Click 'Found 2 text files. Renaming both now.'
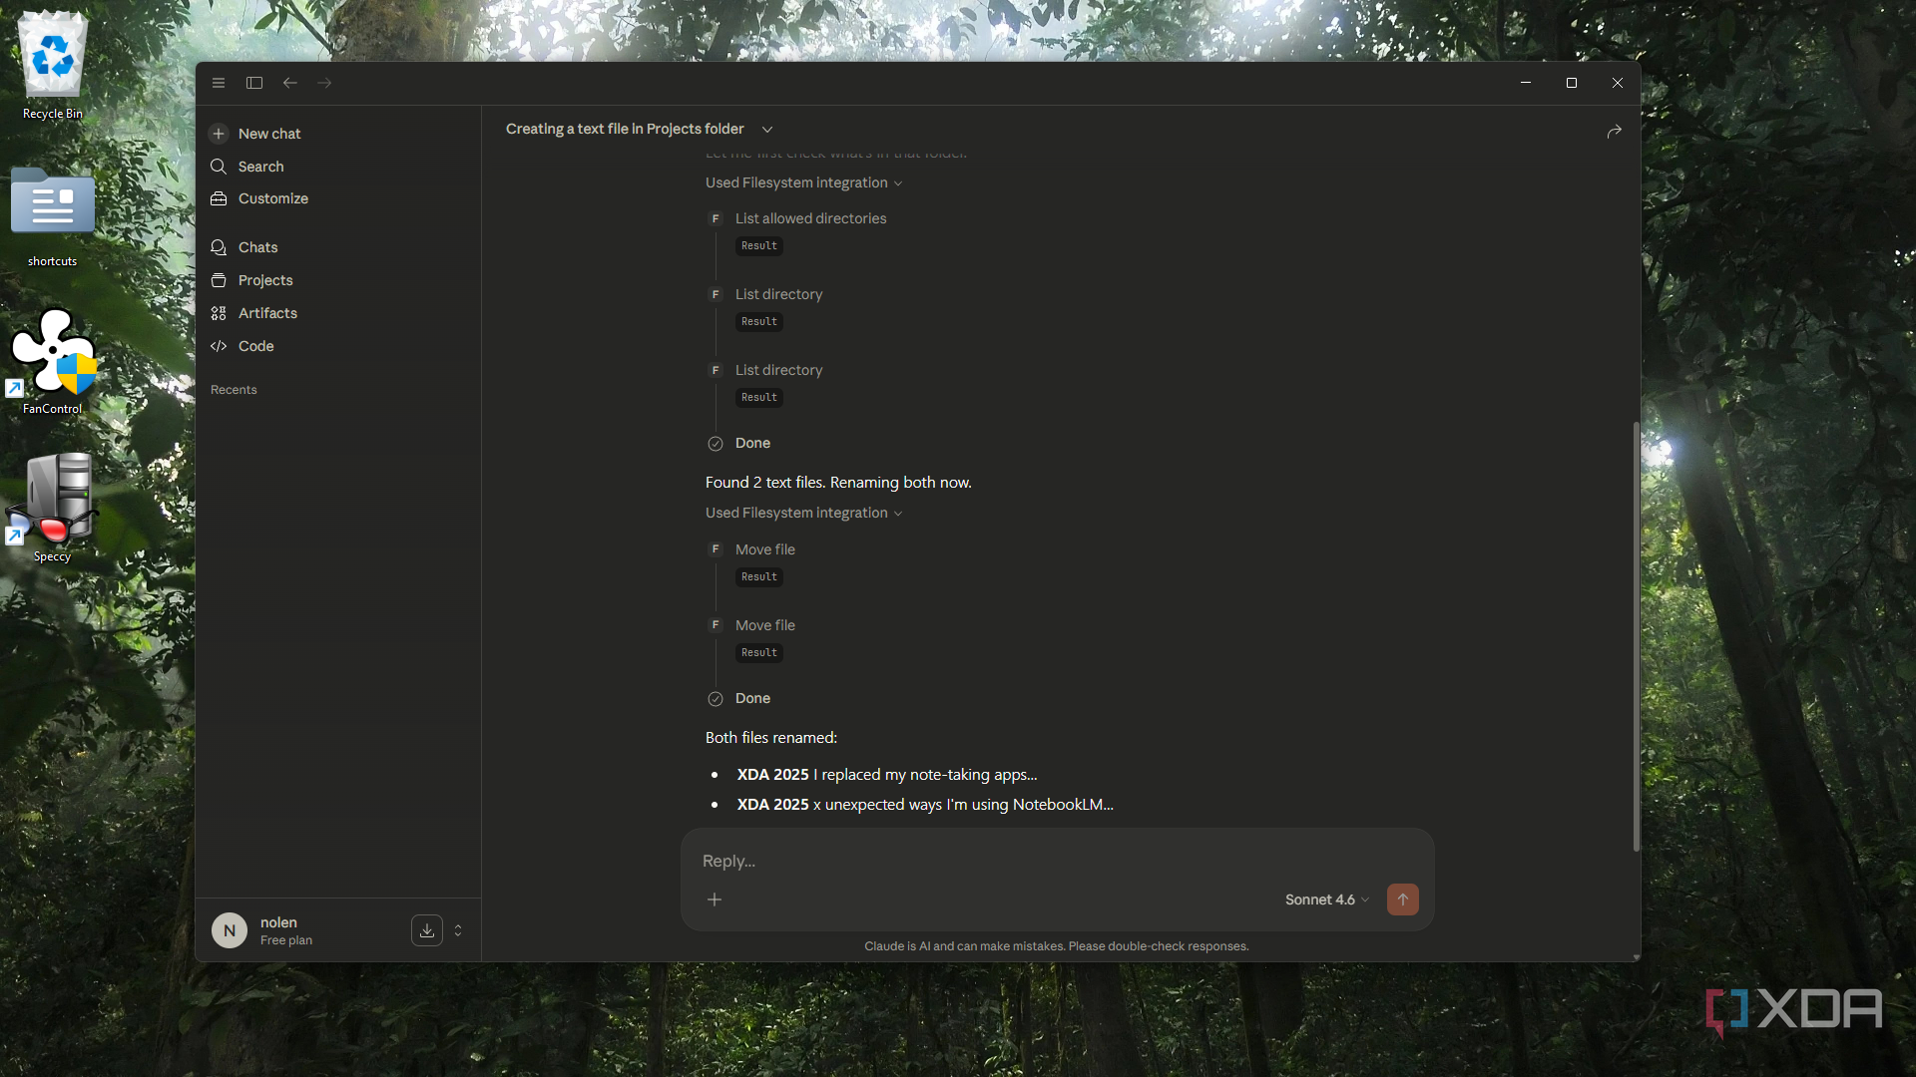The width and height of the screenshot is (1916, 1077). click(x=838, y=483)
